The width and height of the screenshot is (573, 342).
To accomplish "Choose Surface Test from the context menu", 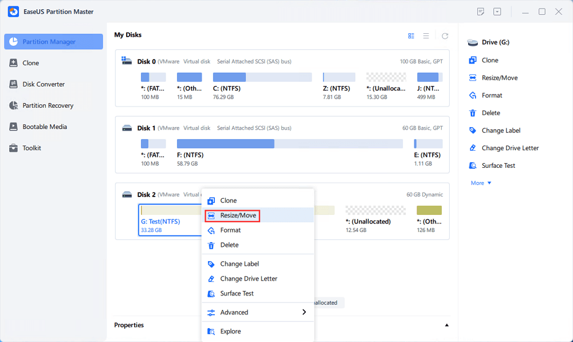I will (258, 293).
